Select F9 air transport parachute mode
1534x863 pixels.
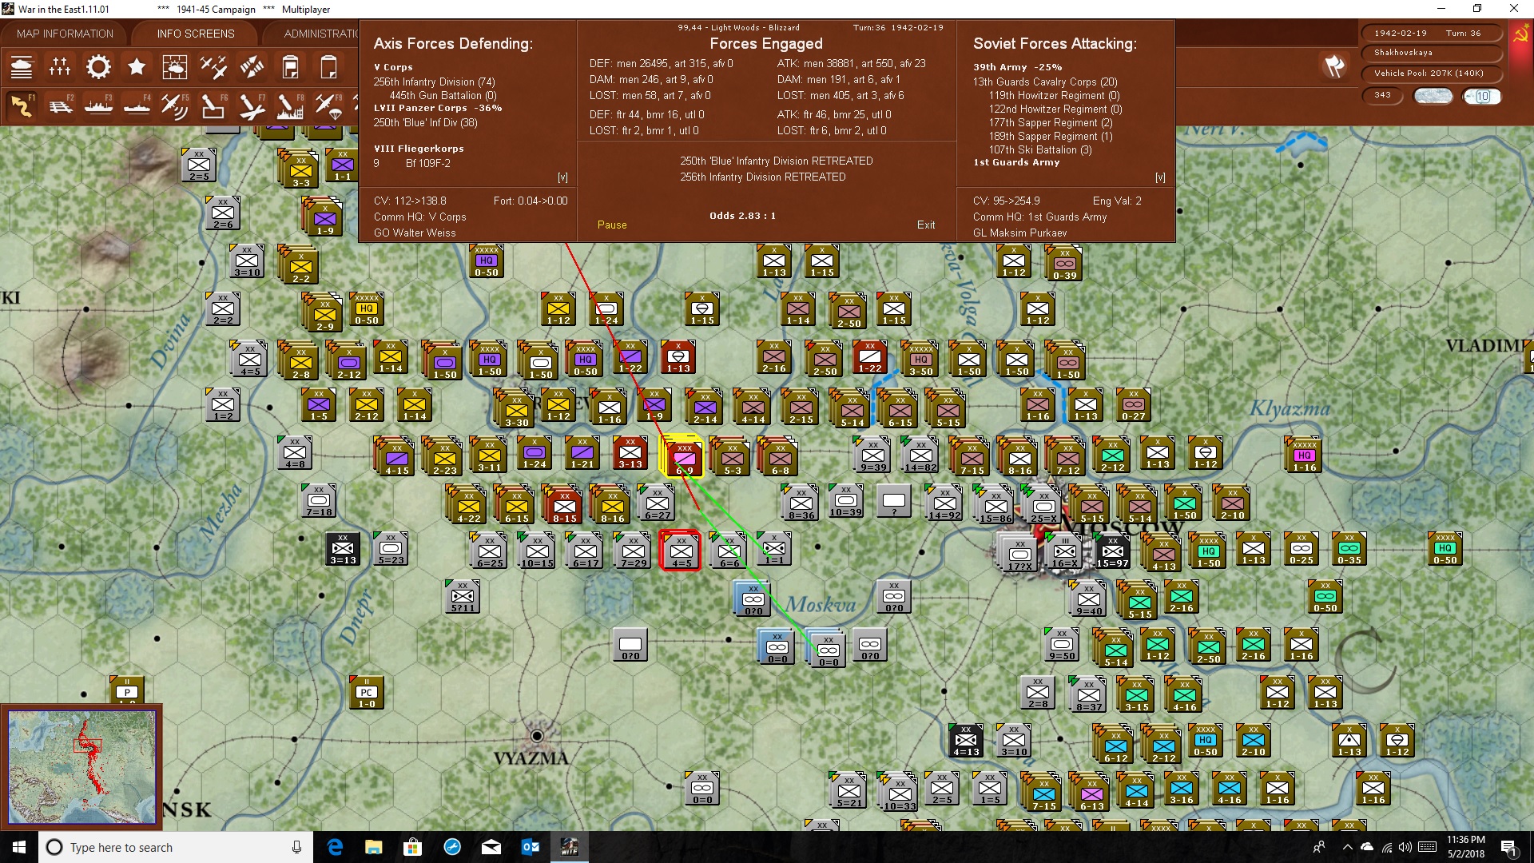pyautogui.click(x=328, y=105)
